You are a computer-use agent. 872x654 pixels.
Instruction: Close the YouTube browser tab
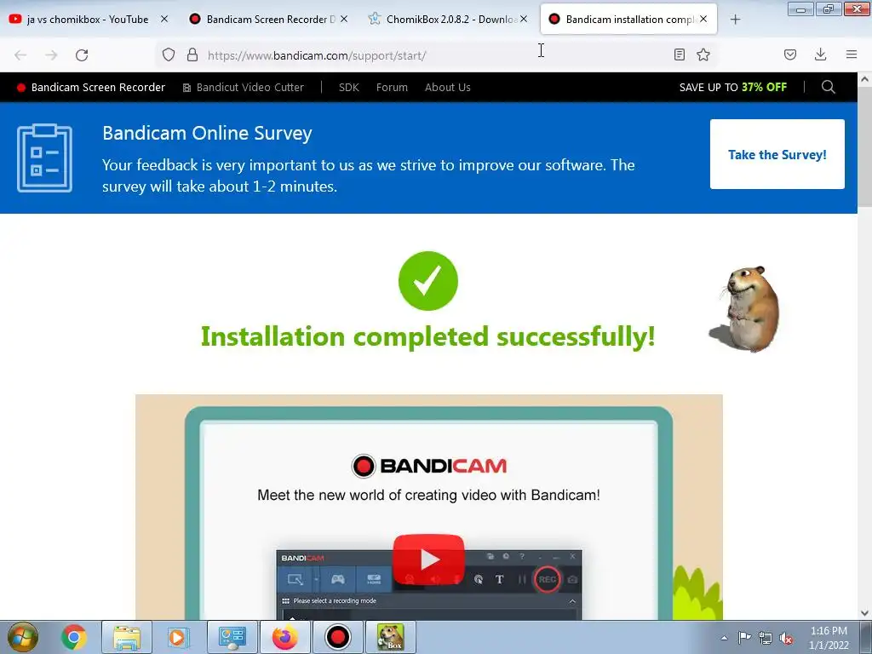(x=164, y=19)
